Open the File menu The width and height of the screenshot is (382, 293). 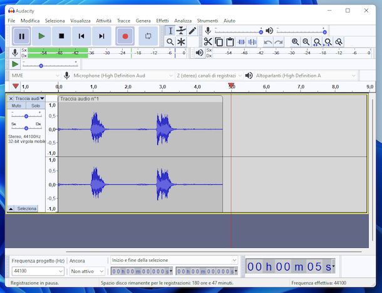[x=11, y=21]
